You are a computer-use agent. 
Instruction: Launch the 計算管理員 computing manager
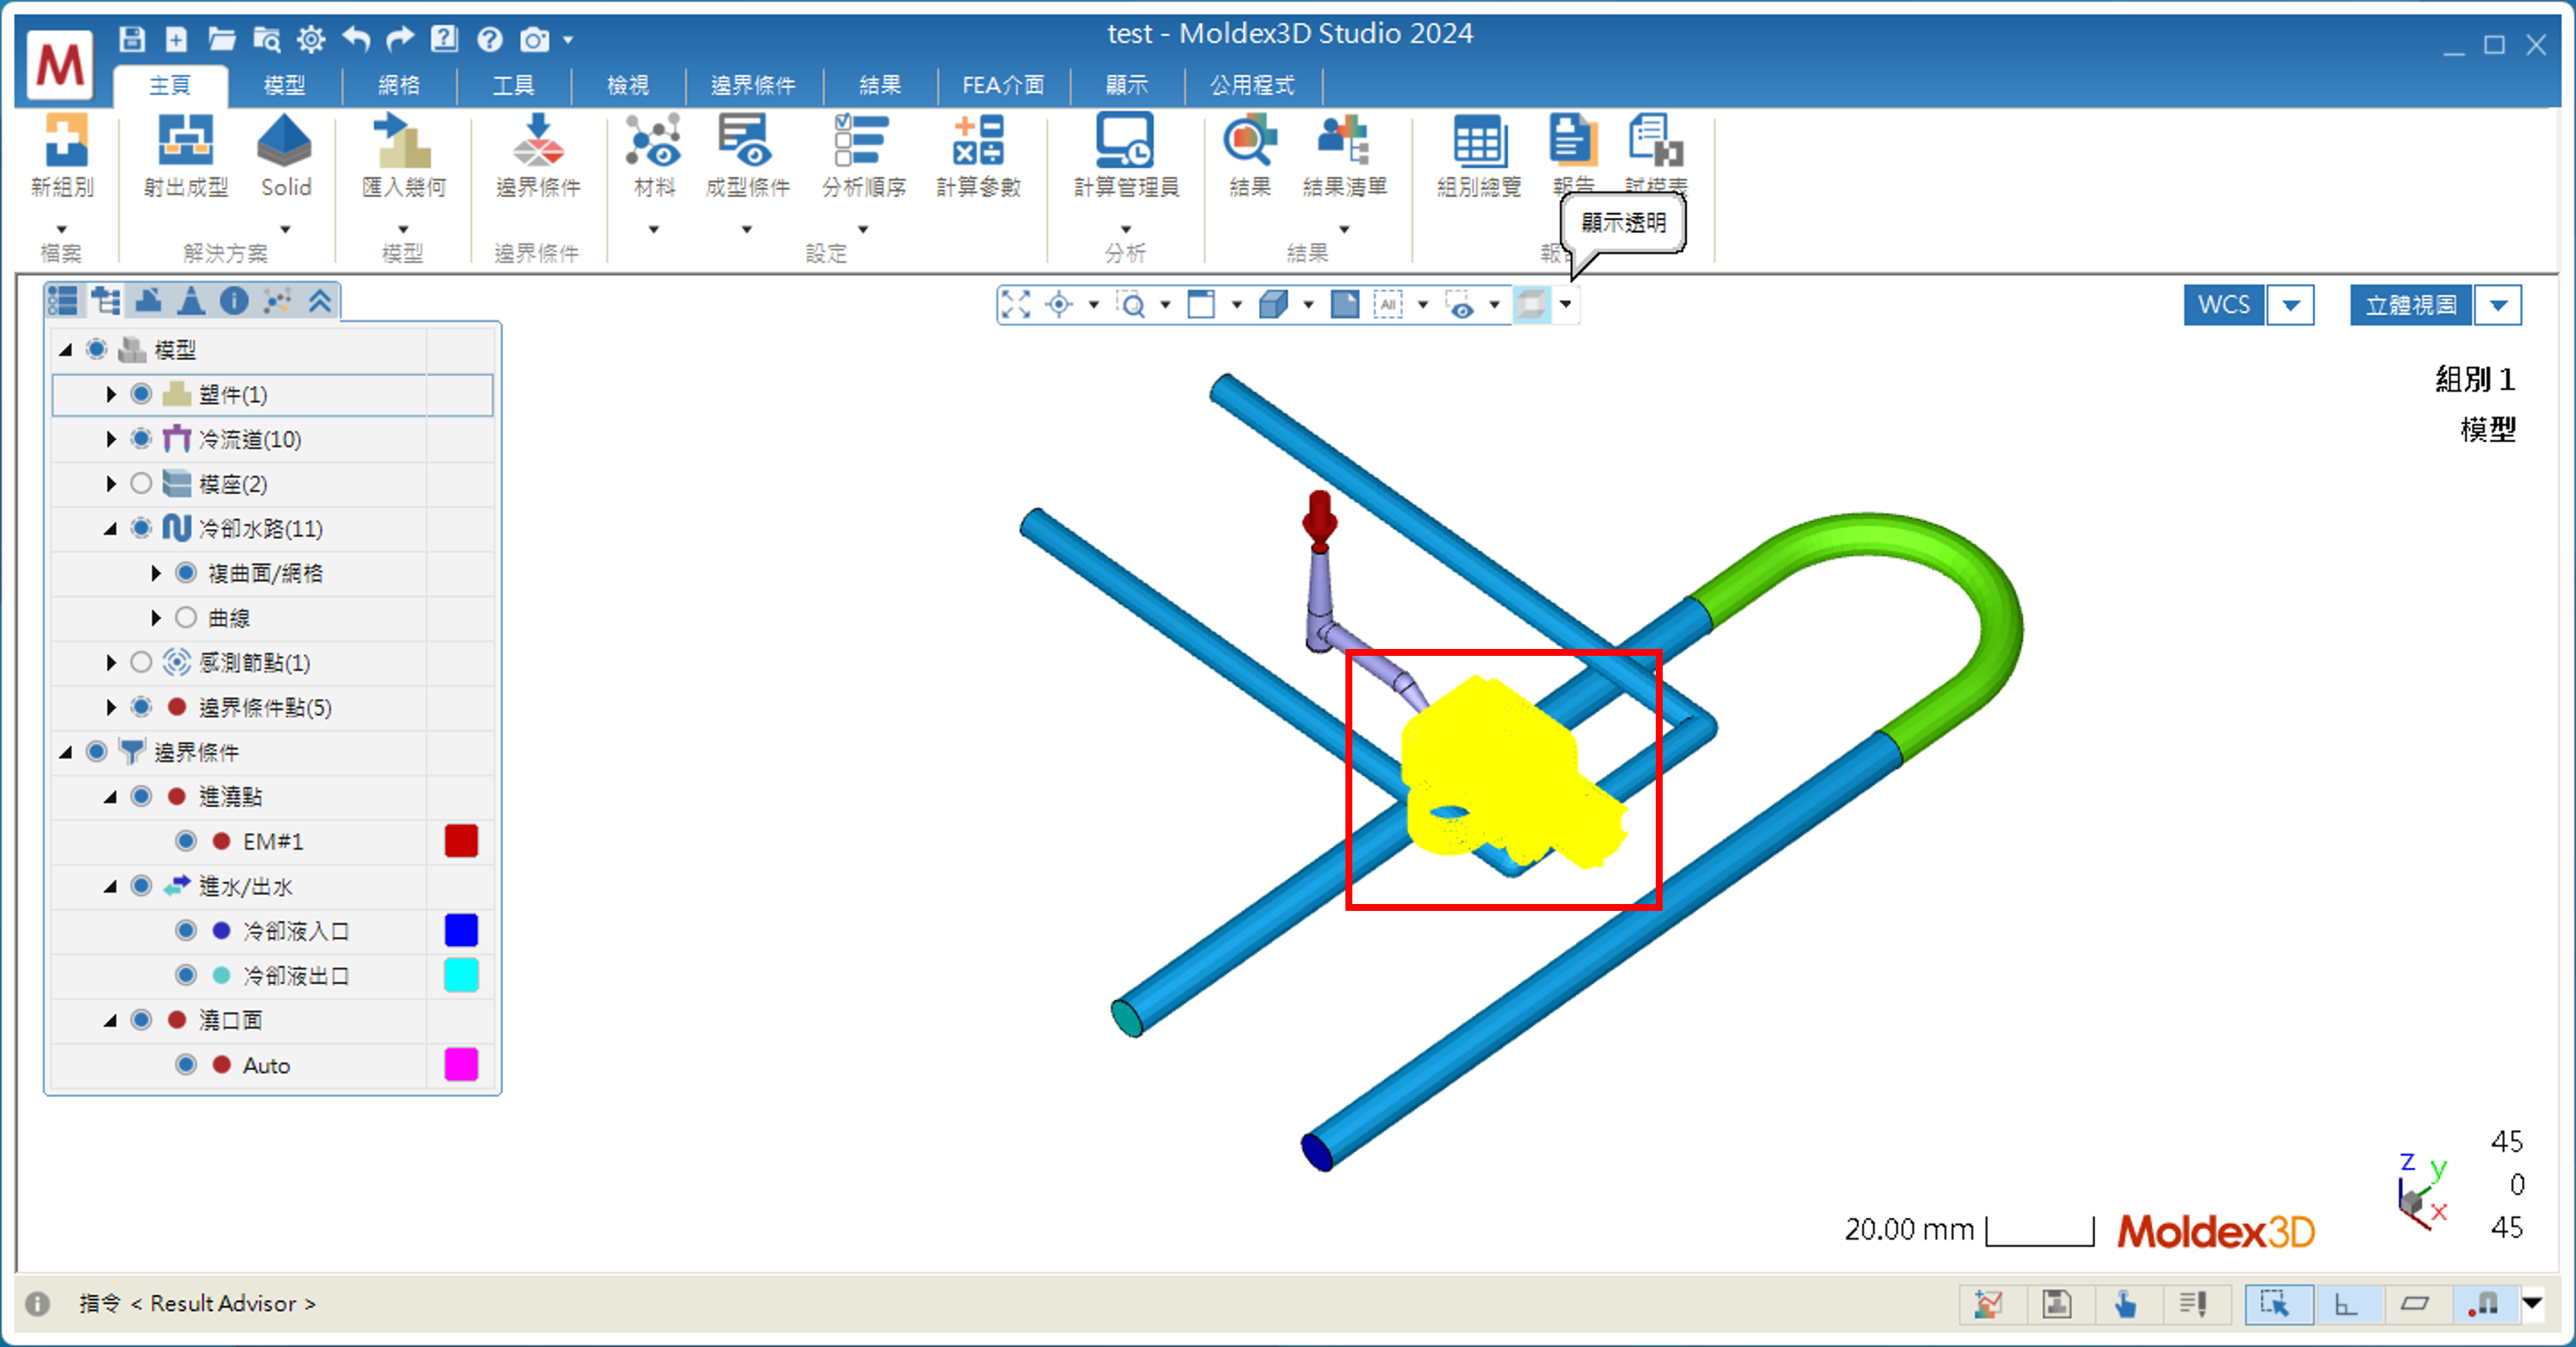[1125, 140]
